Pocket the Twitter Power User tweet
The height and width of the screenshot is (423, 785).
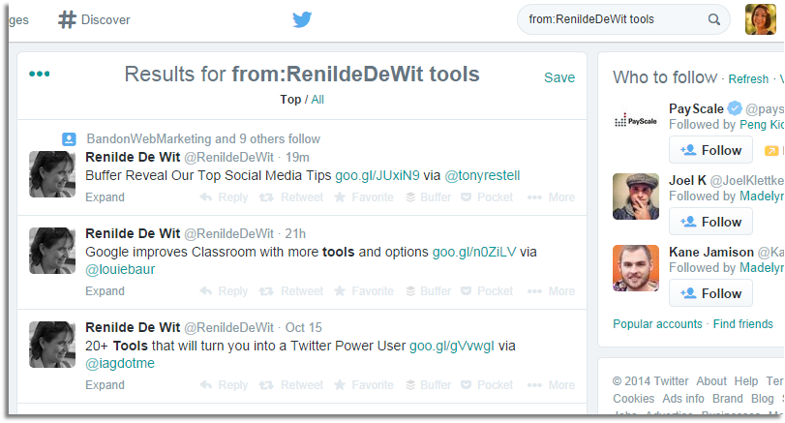point(487,385)
